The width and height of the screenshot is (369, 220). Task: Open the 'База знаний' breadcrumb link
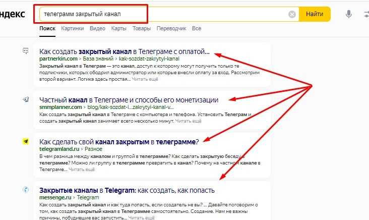tap(98, 59)
